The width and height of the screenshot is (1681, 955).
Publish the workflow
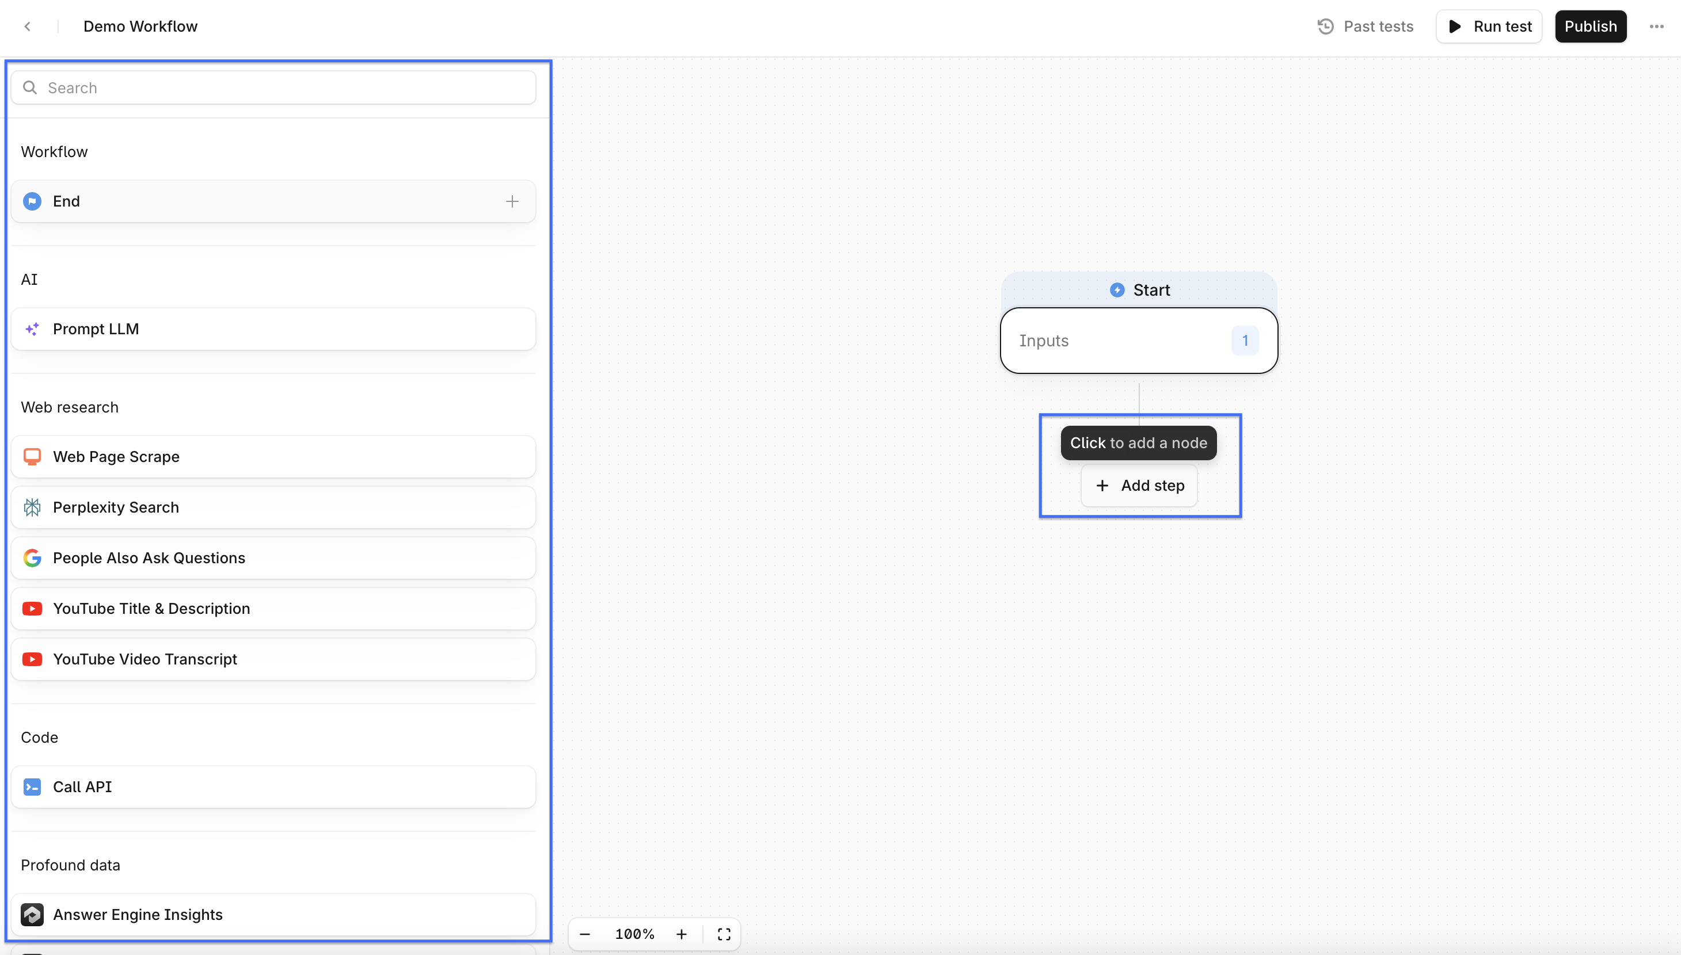point(1590,26)
